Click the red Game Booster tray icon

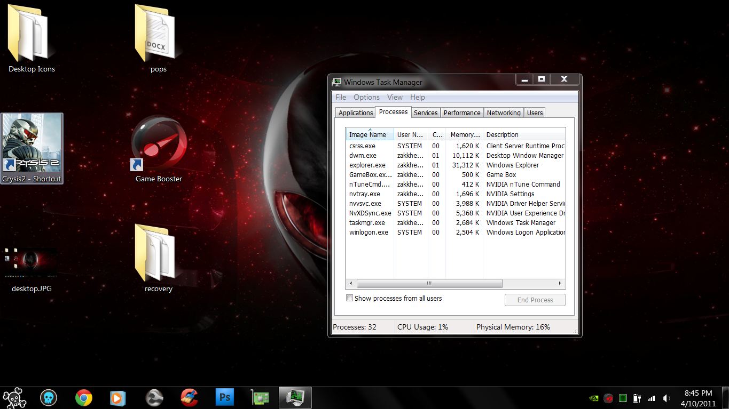(x=608, y=398)
